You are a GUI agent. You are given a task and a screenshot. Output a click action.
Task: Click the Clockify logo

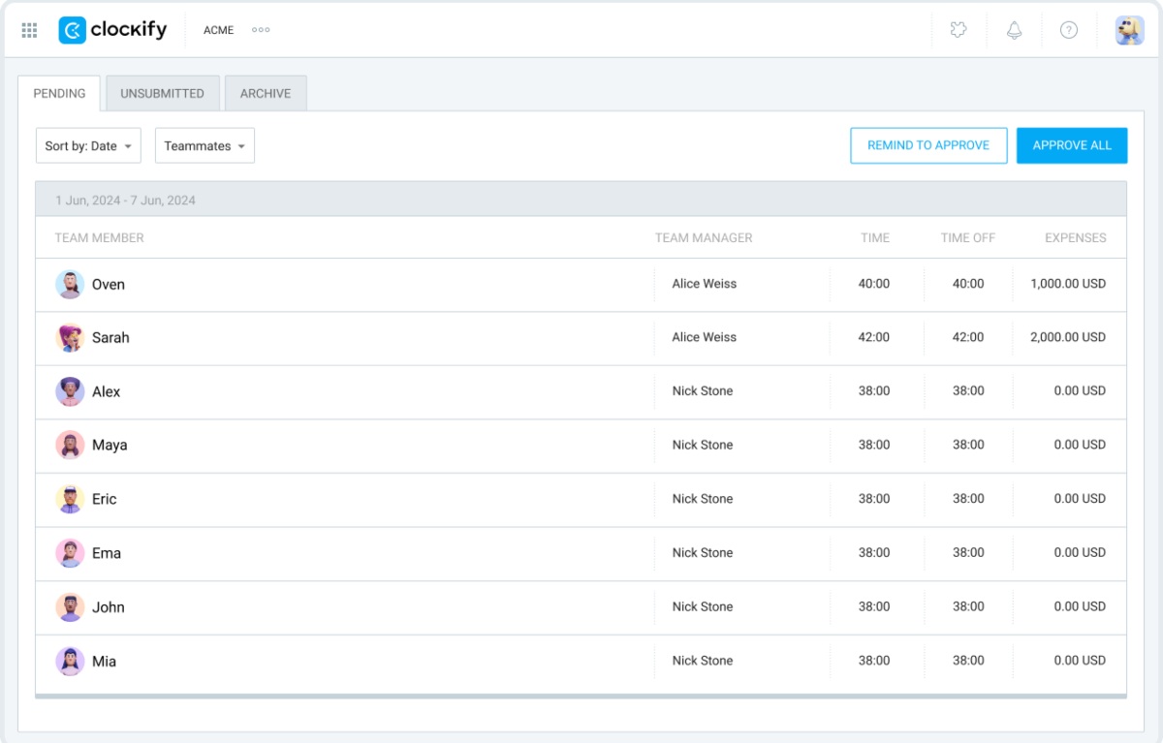click(112, 29)
